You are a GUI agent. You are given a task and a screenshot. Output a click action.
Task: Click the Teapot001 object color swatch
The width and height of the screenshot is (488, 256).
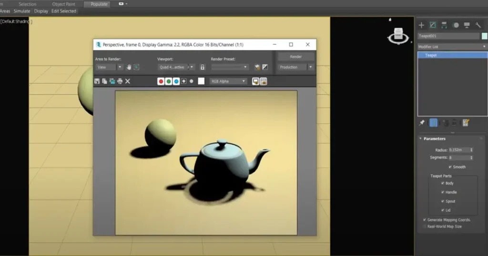click(484, 36)
